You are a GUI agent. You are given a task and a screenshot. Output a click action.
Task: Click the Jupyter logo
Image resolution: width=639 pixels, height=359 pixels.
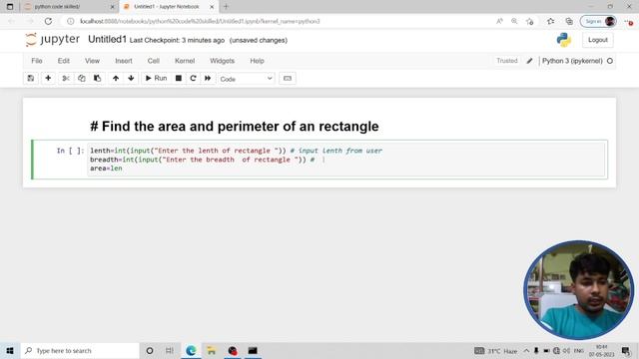52,40
